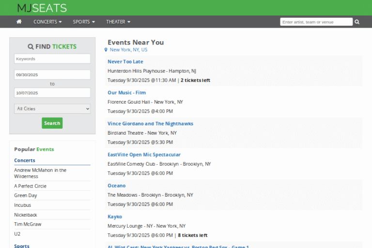Change location from New York, NY, US
Screen dimensions: 372x248
[128, 50]
